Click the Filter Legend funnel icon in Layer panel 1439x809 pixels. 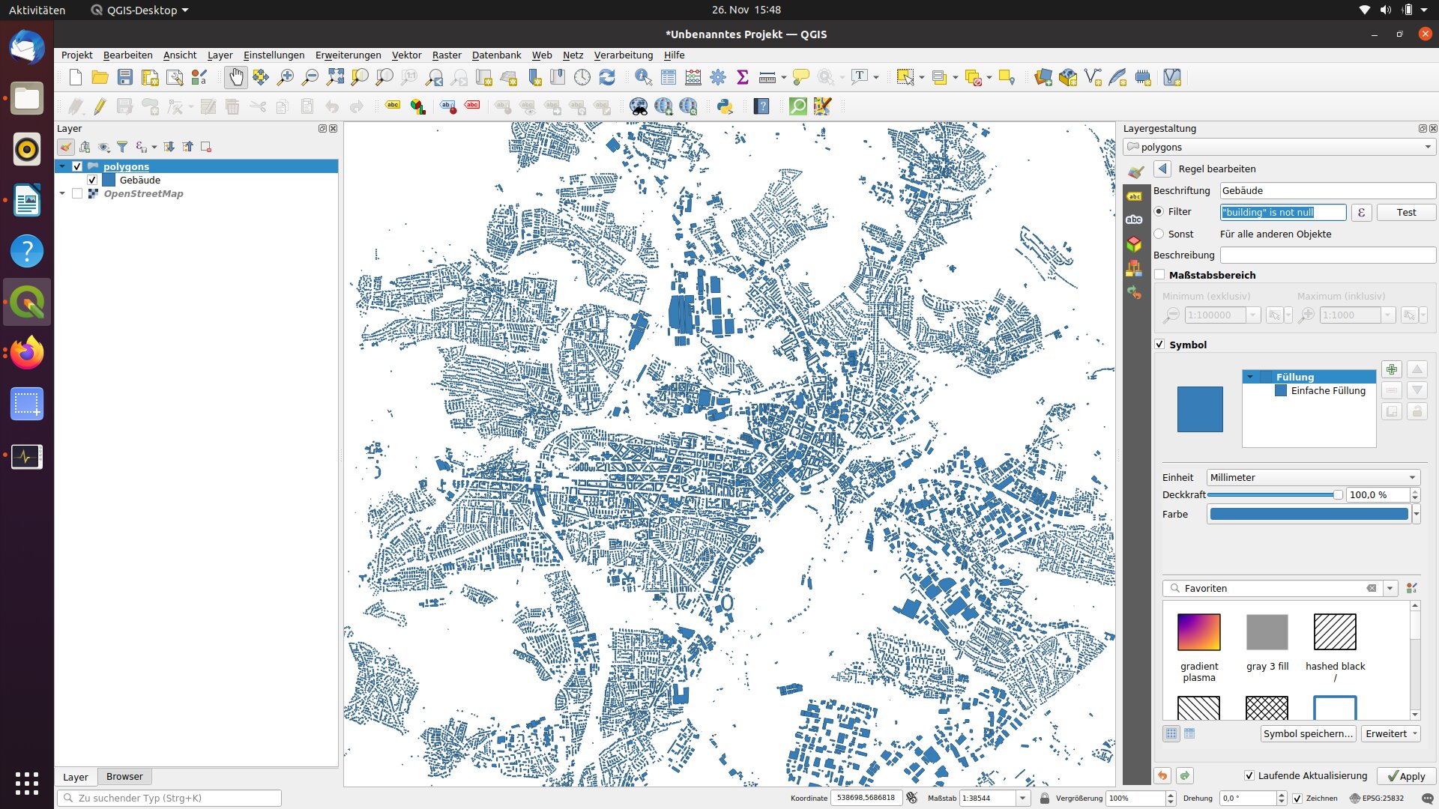click(122, 147)
